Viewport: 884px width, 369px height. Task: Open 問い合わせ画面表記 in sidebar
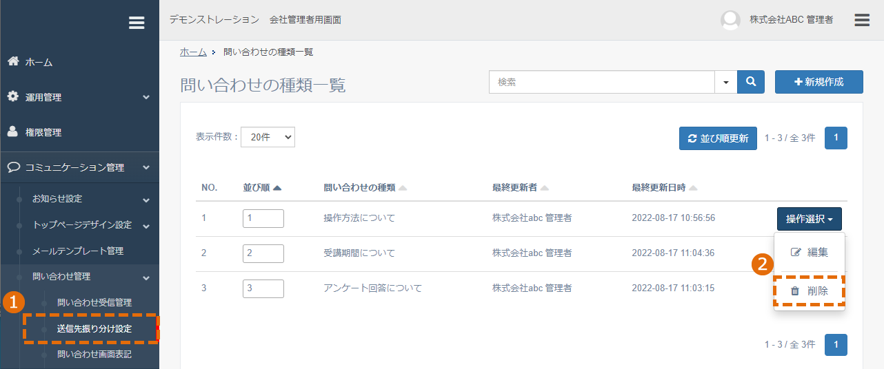pos(94,355)
